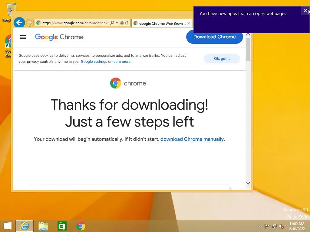This screenshot has height=232, width=310.
Task: Click the google.com URL address field
Action: pos(75,23)
